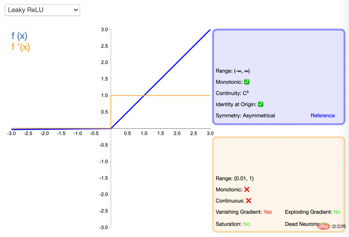Click the green Monotonic checkmark icon
Screen dimensions: 349x237
tap(247, 82)
